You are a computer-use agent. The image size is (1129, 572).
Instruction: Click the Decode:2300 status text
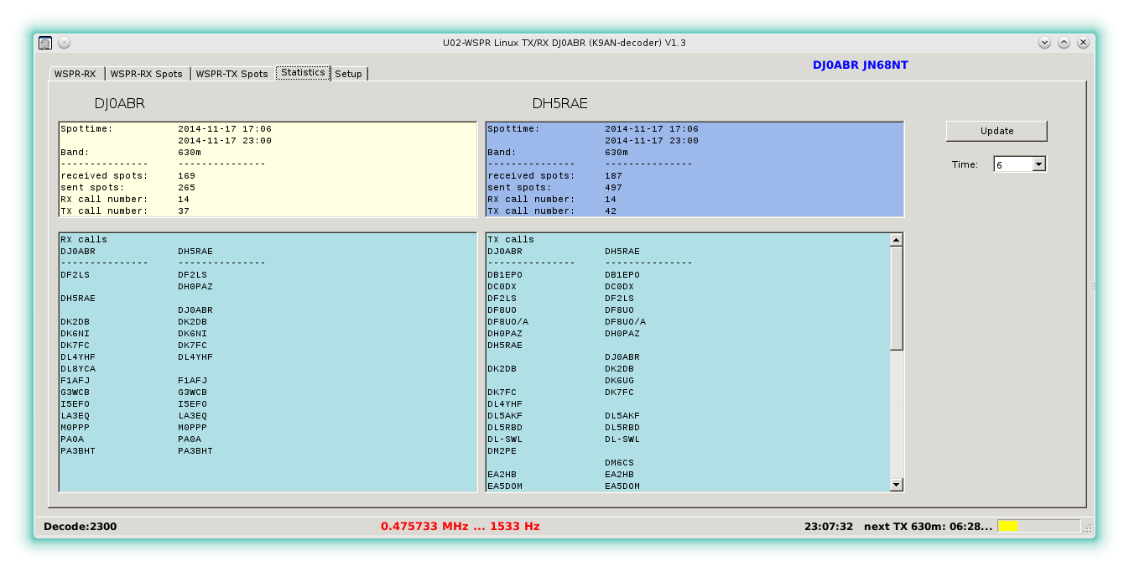pos(80,527)
